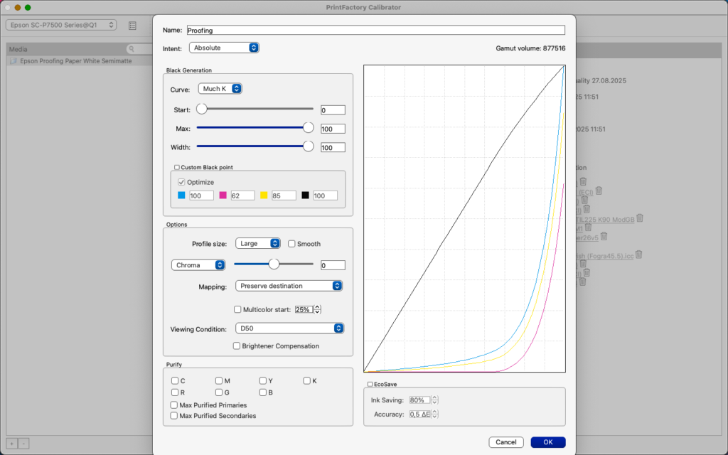Click trash icon next to the er26v5 entry
728x455 pixels.
tap(604, 236)
